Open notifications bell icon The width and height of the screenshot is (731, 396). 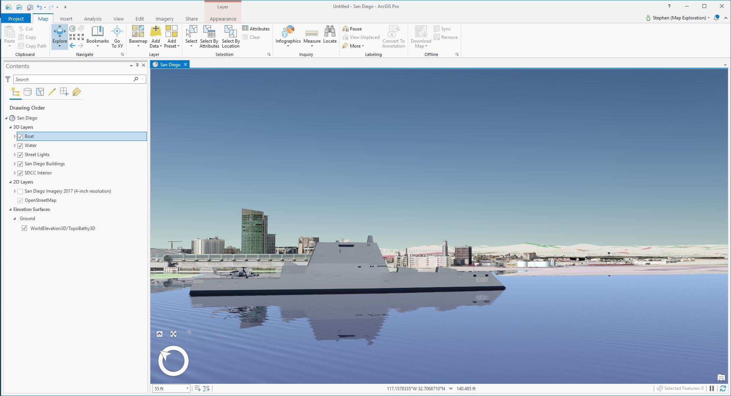tap(717, 18)
